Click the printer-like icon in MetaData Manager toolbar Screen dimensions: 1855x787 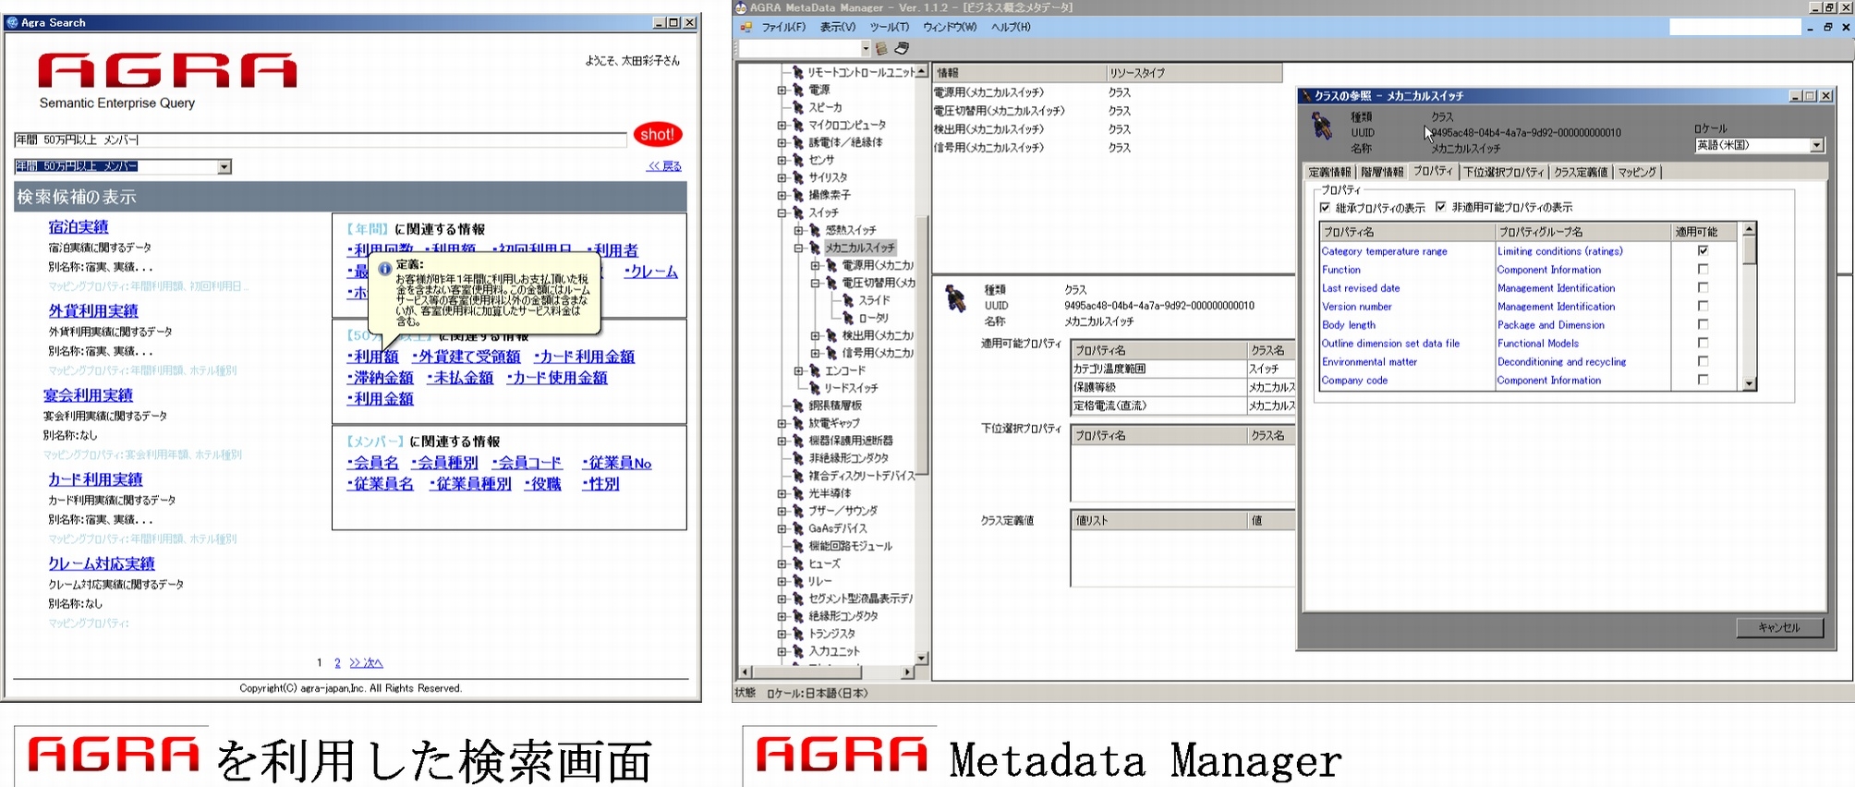[902, 48]
